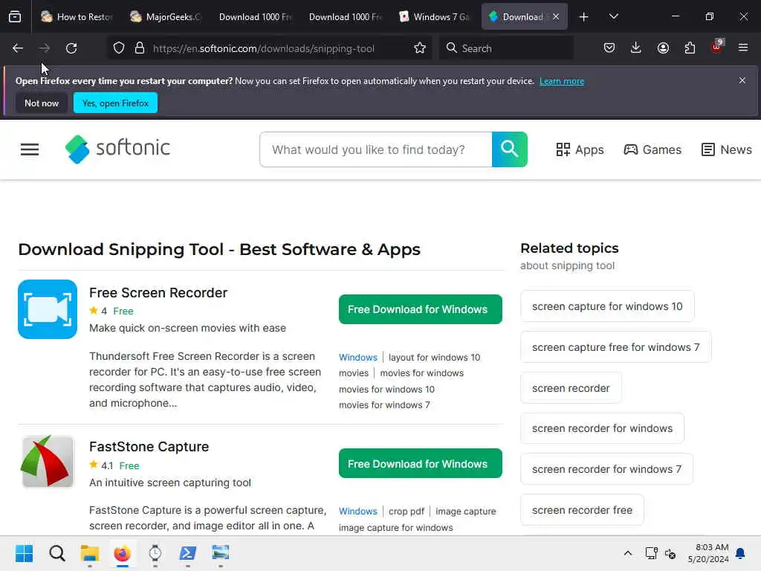Screen dimensions: 761x571
Task: Focus the Softonic search input field
Action: coord(376,149)
